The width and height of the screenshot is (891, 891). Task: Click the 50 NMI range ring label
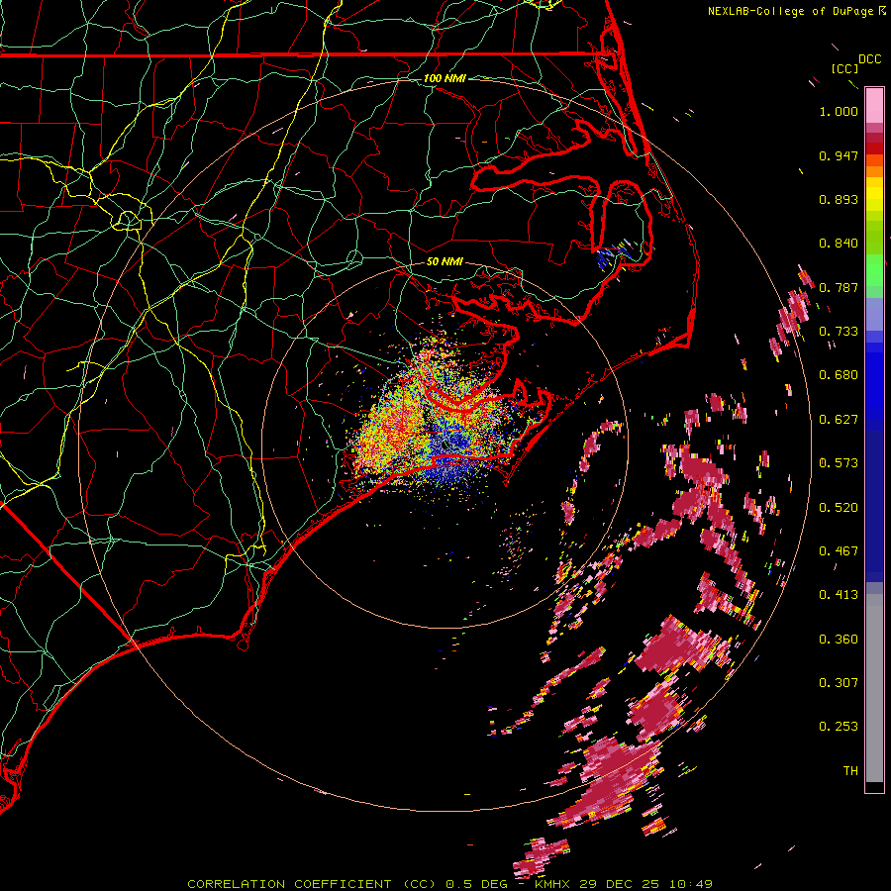(445, 262)
